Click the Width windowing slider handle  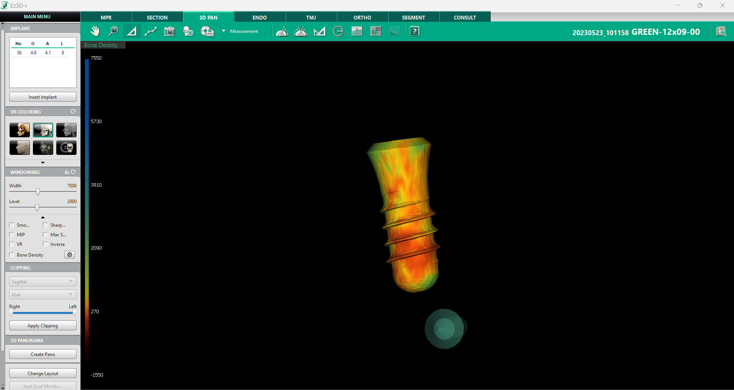click(x=38, y=192)
